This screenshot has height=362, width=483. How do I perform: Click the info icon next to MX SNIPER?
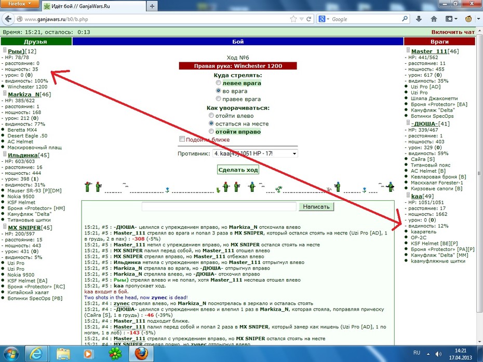5,227
